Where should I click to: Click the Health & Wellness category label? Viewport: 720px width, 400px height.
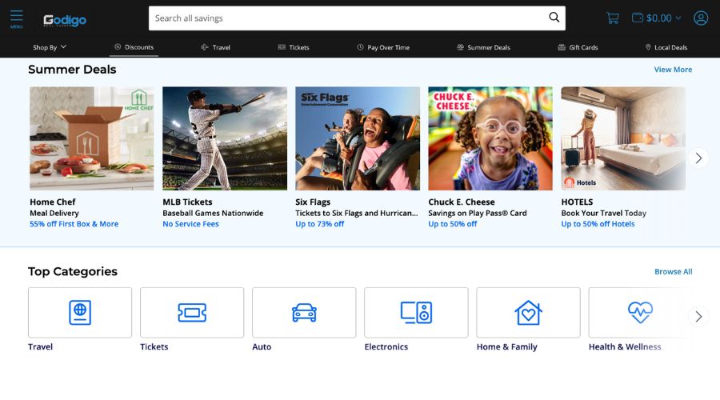click(625, 346)
